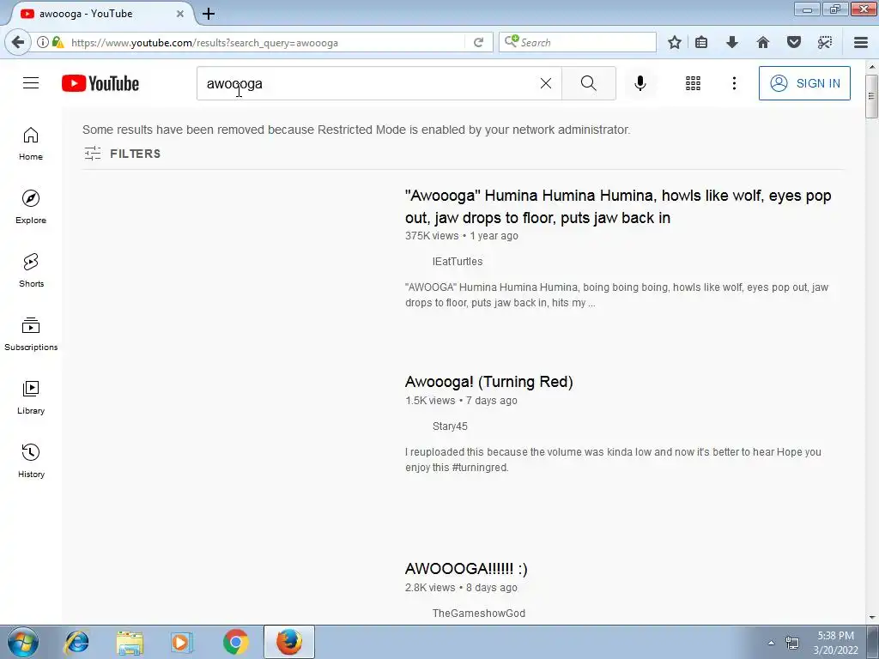Visit the TheGameshowGod channel

pyautogui.click(x=479, y=613)
